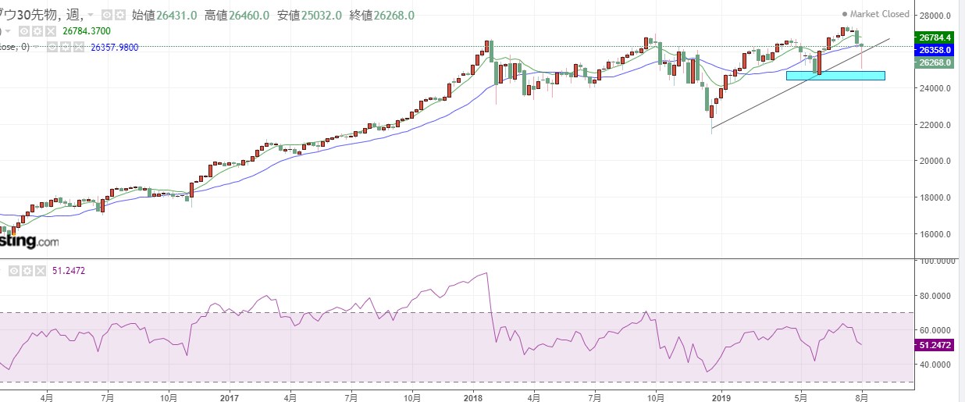Remove the green 26784.37 moving average indicator
The image size is (965, 402).
(x=51, y=31)
